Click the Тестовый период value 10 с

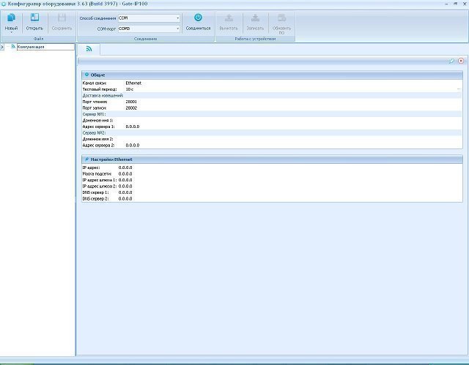tap(130, 89)
